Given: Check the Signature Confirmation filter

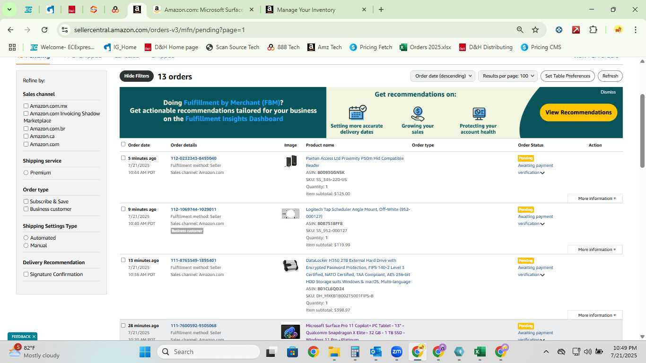Looking at the screenshot, I should coord(26,274).
